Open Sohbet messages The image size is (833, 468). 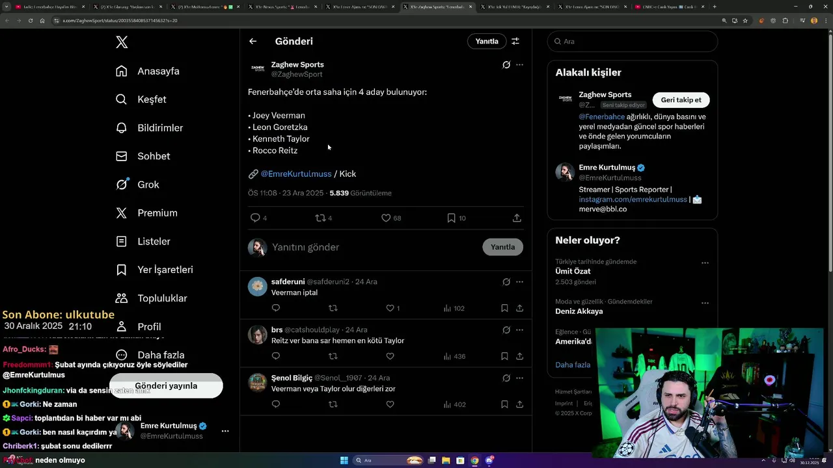tap(143, 156)
